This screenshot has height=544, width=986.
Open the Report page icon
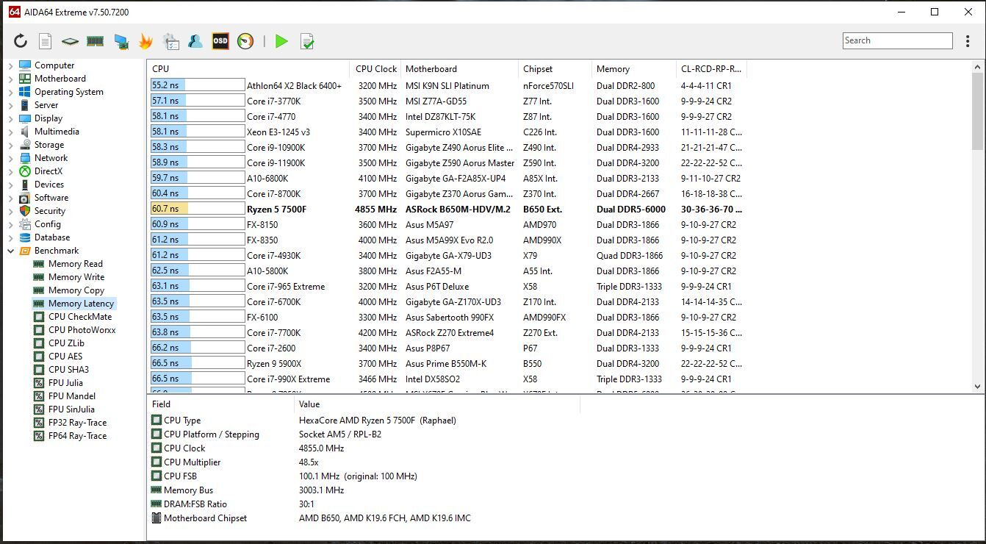pyautogui.click(x=46, y=41)
